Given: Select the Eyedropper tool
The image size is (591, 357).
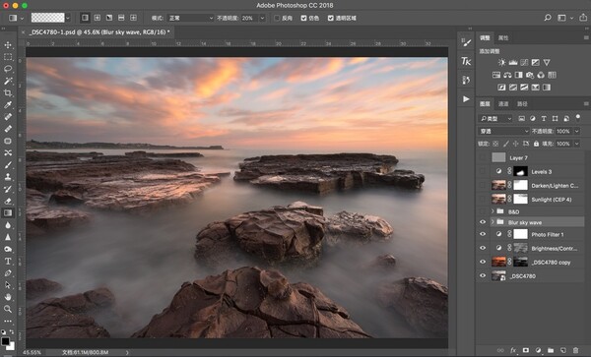Looking at the screenshot, I should tap(8, 105).
